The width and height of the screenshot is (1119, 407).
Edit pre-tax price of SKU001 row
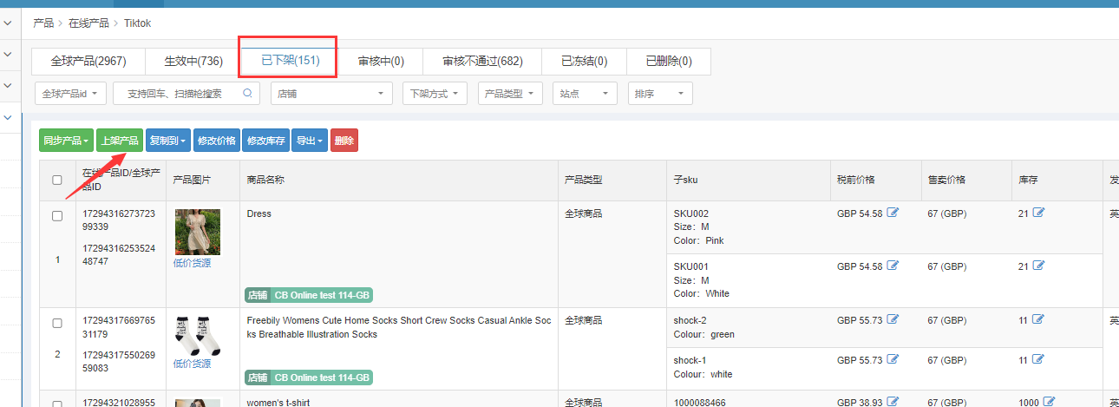(893, 266)
